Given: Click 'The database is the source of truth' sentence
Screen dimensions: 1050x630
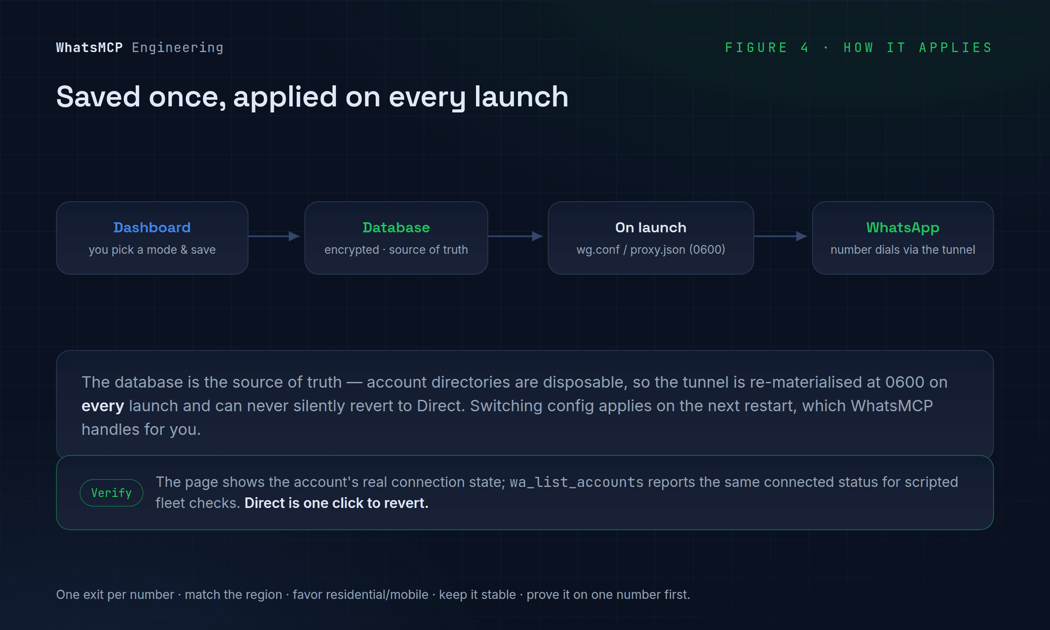Looking at the screenshot, I should pyautogui.click(x=212, y=382).
